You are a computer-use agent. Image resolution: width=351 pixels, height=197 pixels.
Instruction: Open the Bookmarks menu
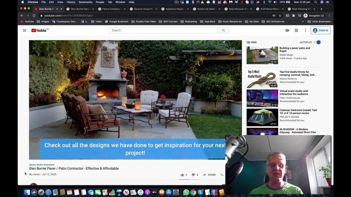pyautogui.click(x=85, y=2)
